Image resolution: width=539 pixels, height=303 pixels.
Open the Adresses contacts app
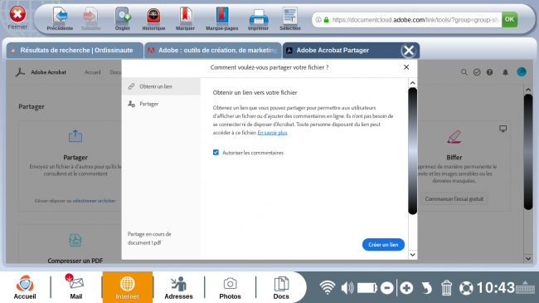pos(178,287)
